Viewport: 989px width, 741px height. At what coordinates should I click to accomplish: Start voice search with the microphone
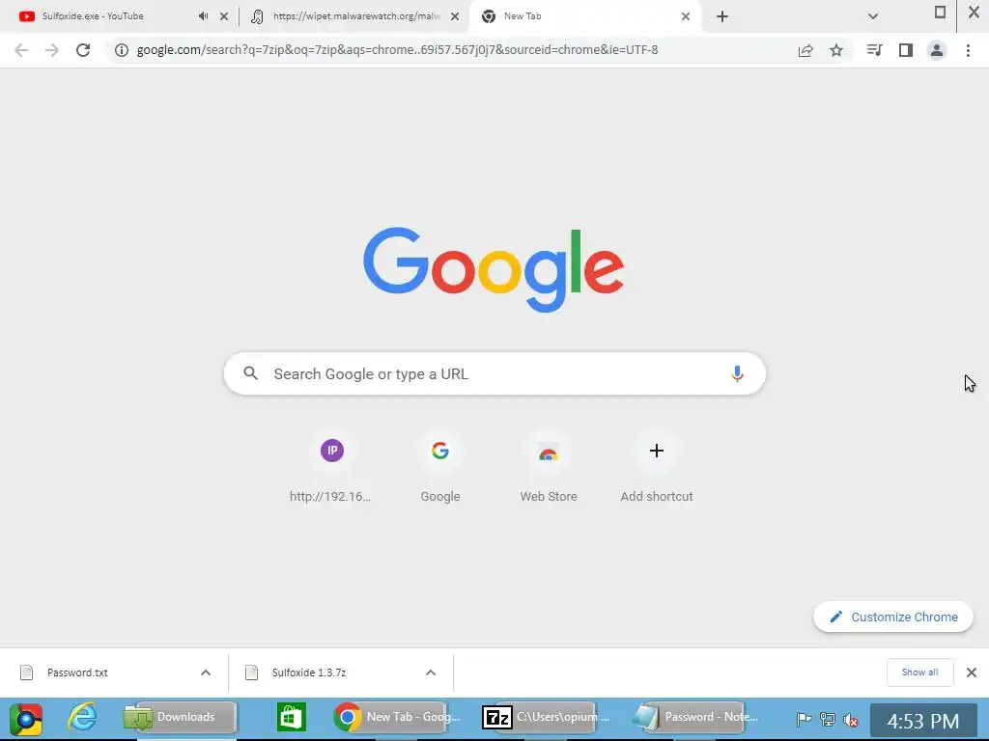pos(737,373)
